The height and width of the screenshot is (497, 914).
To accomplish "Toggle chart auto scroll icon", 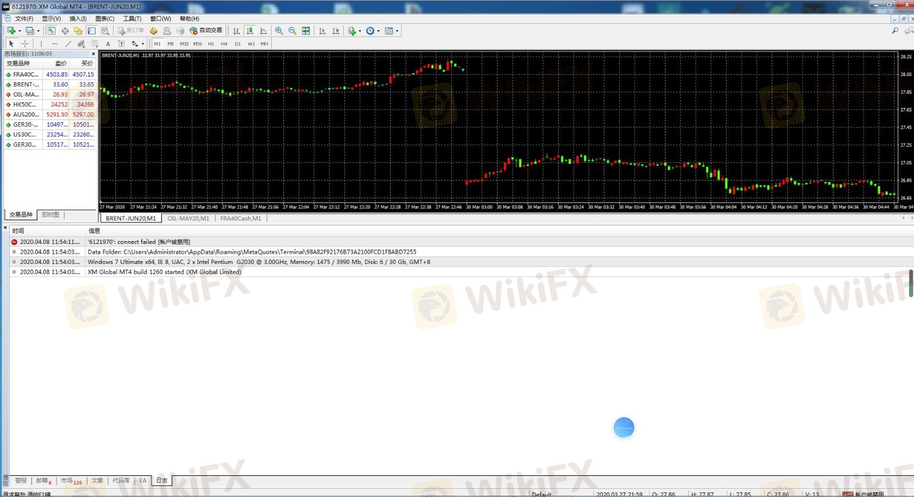I will (322, 31).
